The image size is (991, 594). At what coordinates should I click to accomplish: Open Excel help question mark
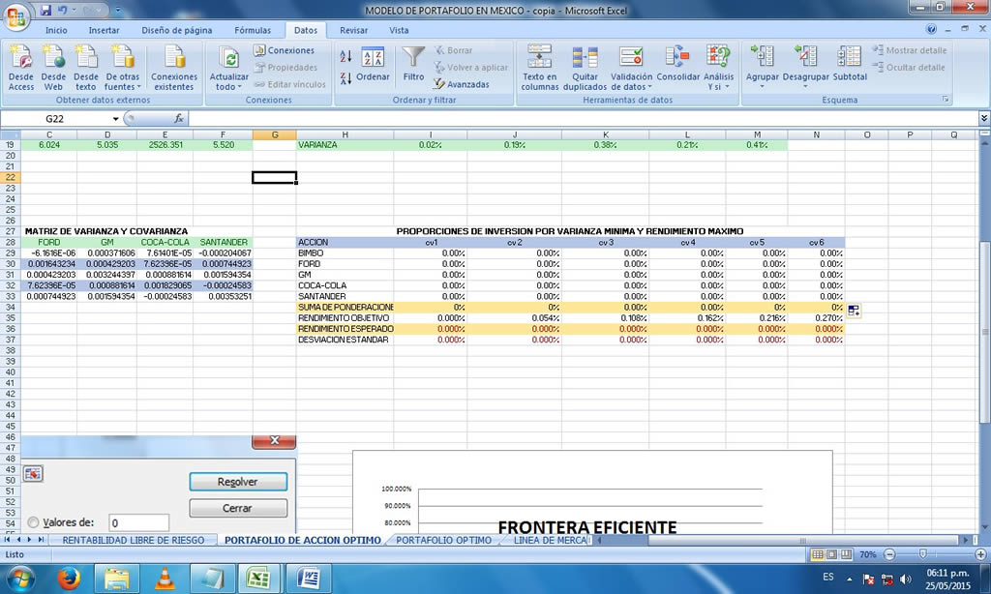pyautogui.click(x=931, y=29)
